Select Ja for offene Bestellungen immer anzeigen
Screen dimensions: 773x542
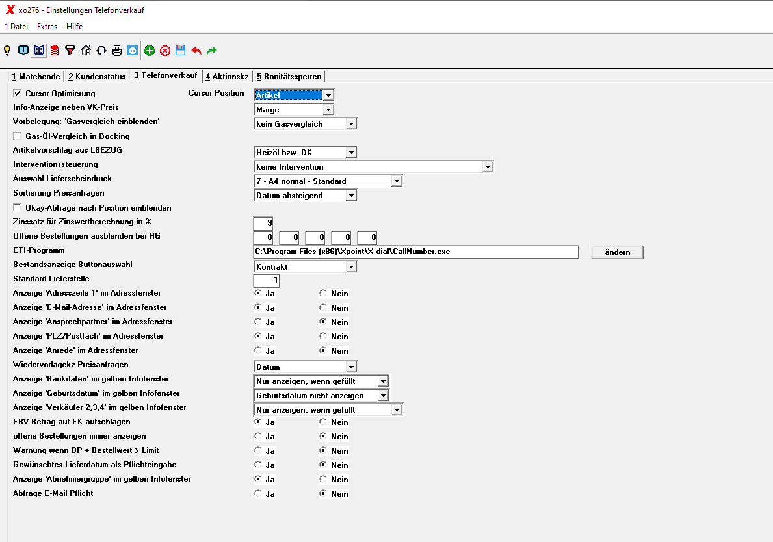258,436
